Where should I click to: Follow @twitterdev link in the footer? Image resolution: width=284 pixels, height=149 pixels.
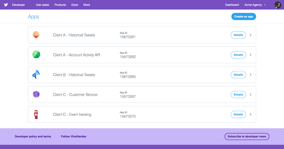tap(74, 137)
